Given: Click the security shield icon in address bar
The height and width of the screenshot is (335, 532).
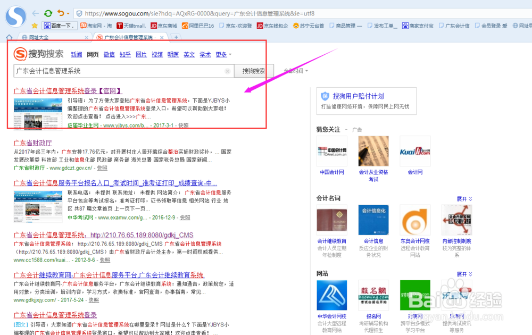Looking at the screenshot, I should point(79,14).
